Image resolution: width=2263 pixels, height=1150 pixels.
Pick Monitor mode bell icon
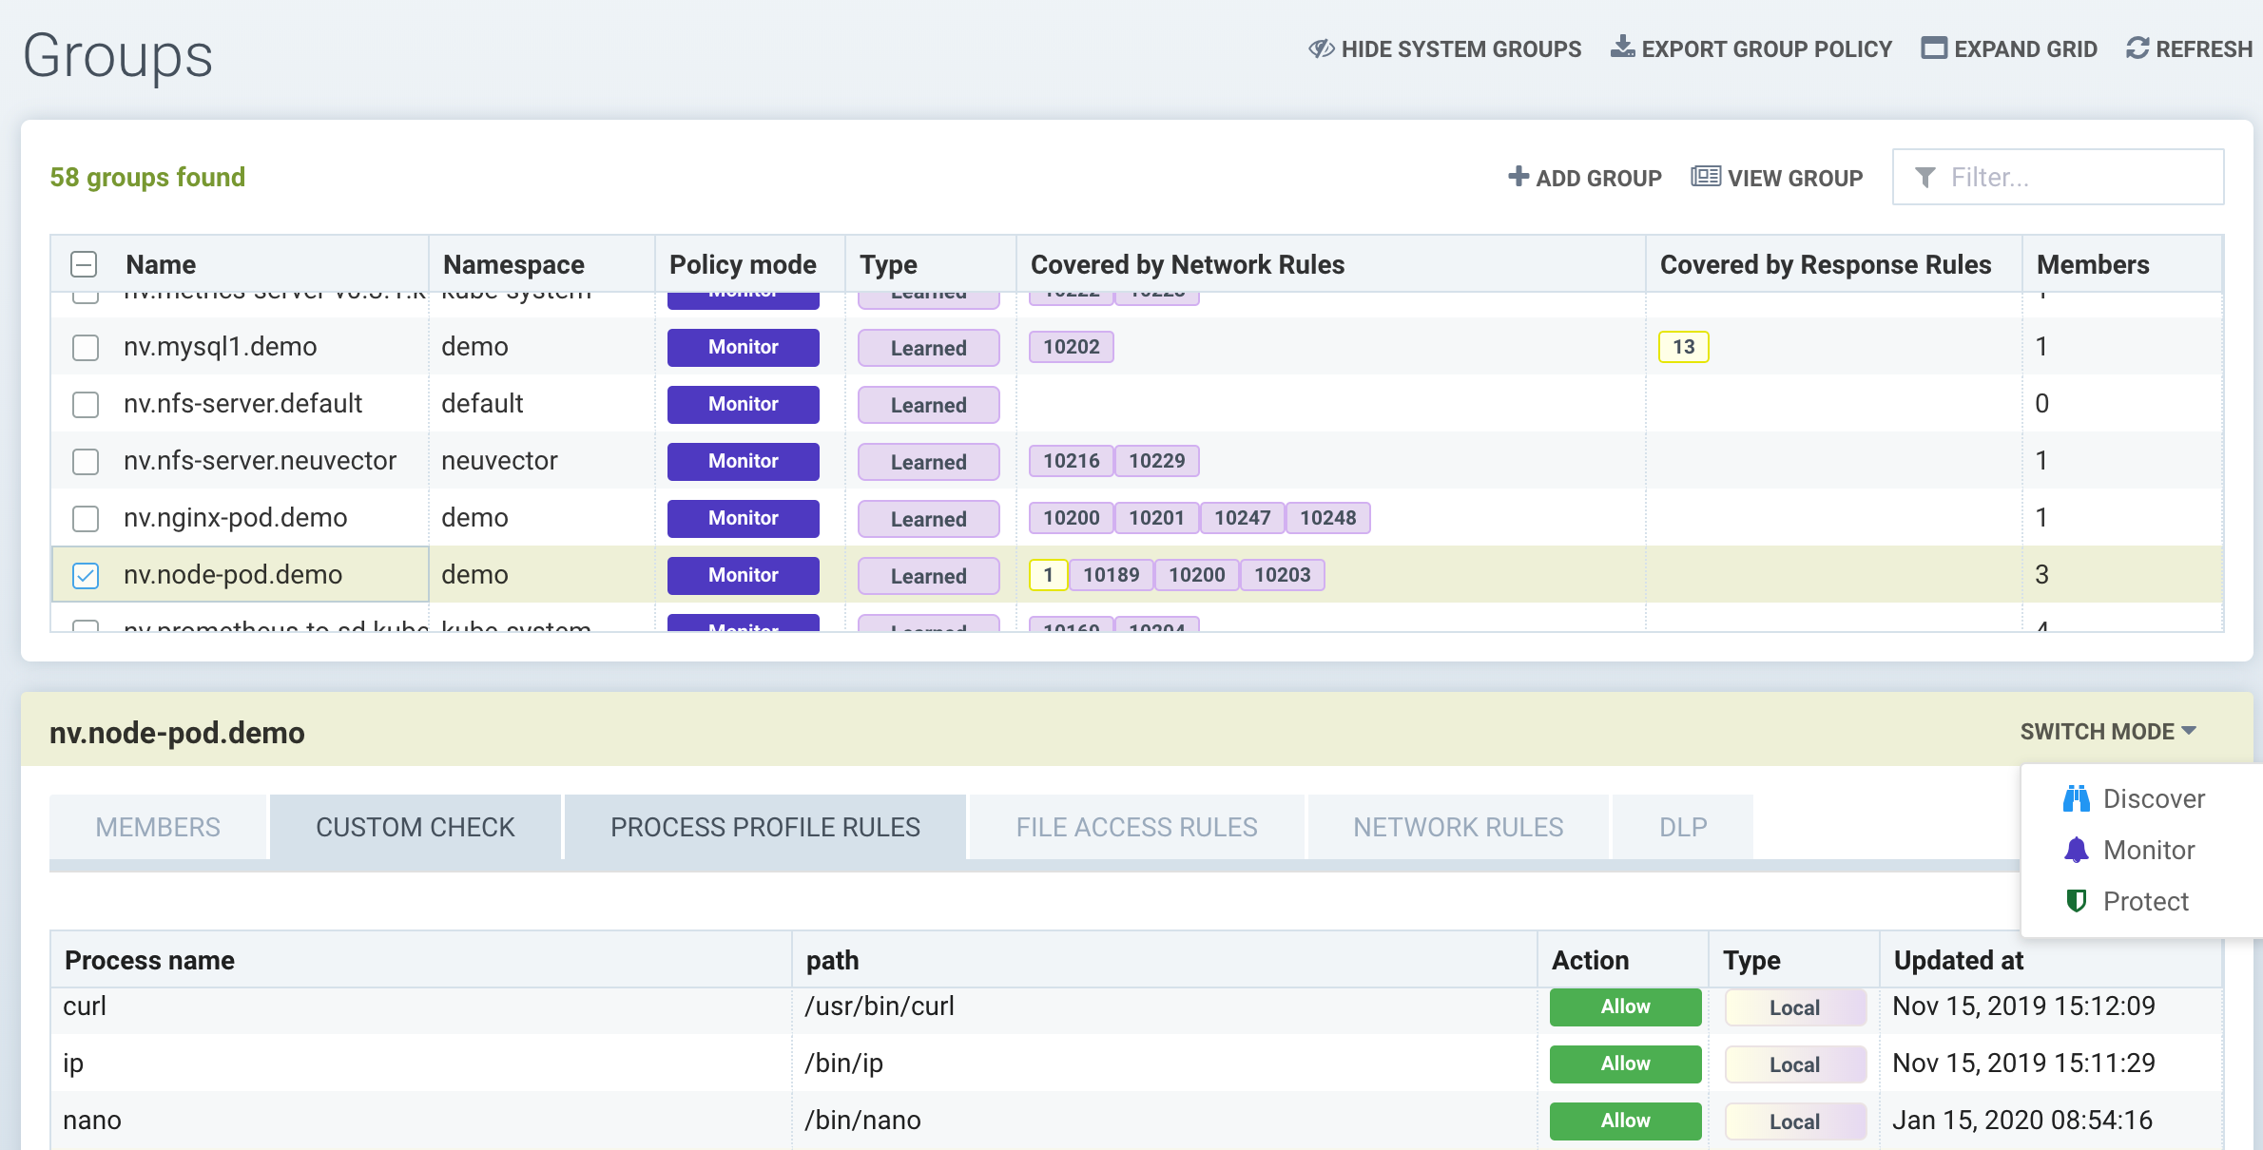click(x=2077, y=850)
